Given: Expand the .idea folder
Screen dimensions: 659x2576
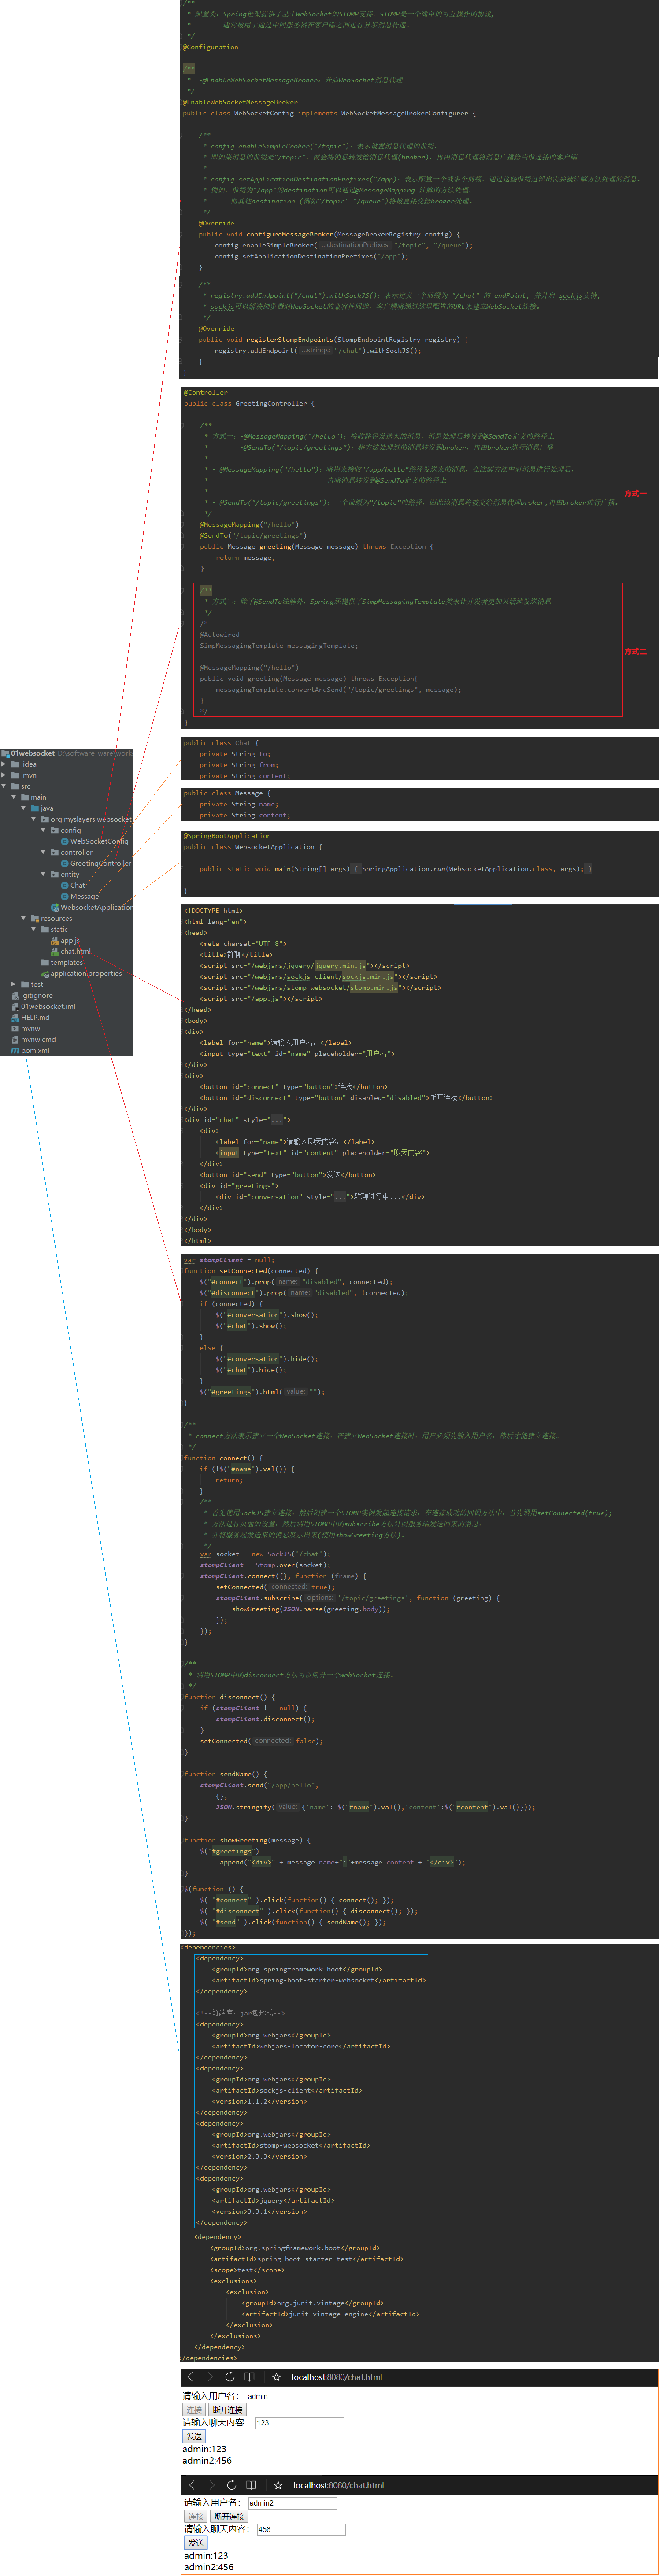Looking at the screenshot, I should pos(4,764).
